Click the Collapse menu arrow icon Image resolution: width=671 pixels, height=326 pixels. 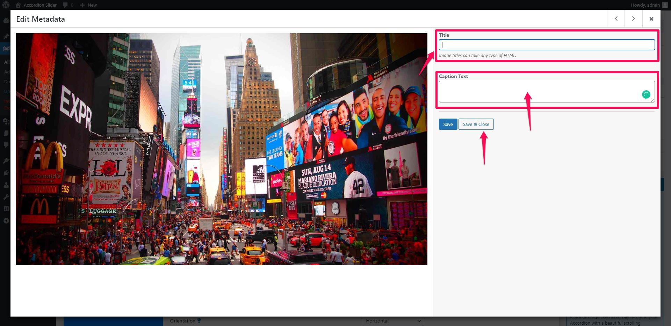6,221
